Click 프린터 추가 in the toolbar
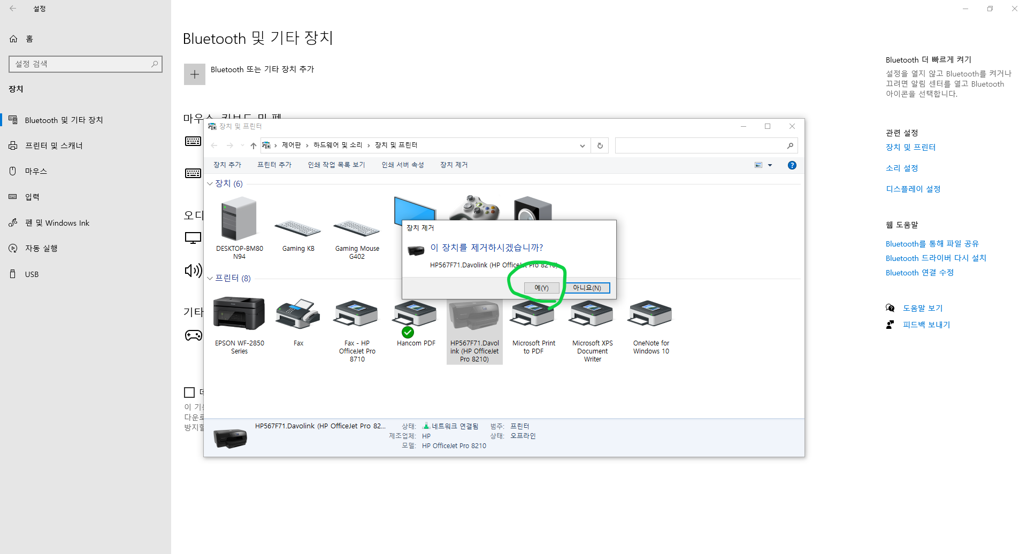Image resolution: width=1027 pixels, height=554 pixels. point(274,165)
